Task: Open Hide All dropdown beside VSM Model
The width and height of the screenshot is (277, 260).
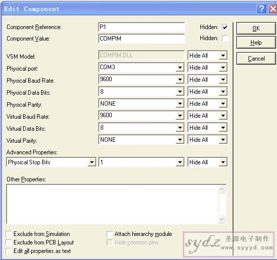Action: coord(223,56)
